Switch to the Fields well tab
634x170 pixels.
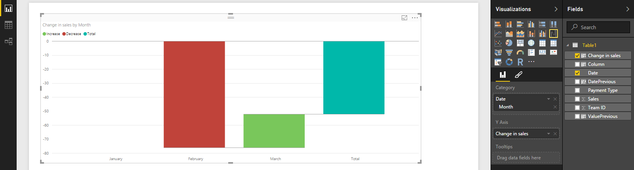(x=503, y=75)
